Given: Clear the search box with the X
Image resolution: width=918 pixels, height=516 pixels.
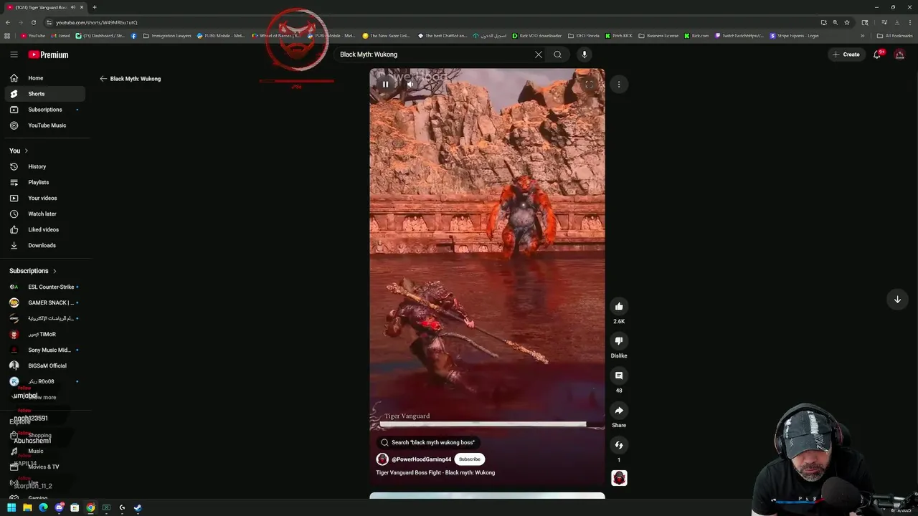Looking at the screenshot, I should click(x=539, y=54).
